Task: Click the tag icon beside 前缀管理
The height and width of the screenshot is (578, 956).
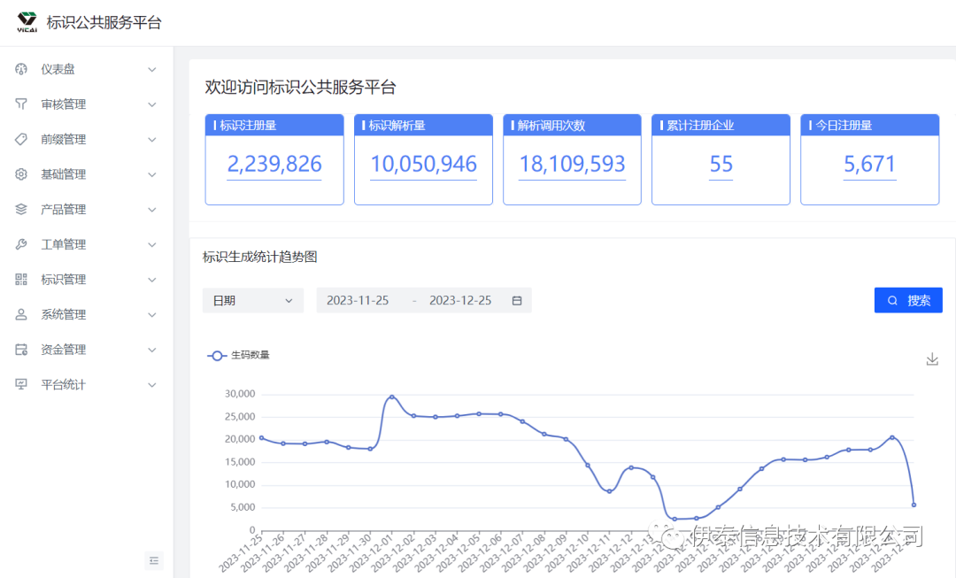Action: pyautogui.click(x=21, y=139)
